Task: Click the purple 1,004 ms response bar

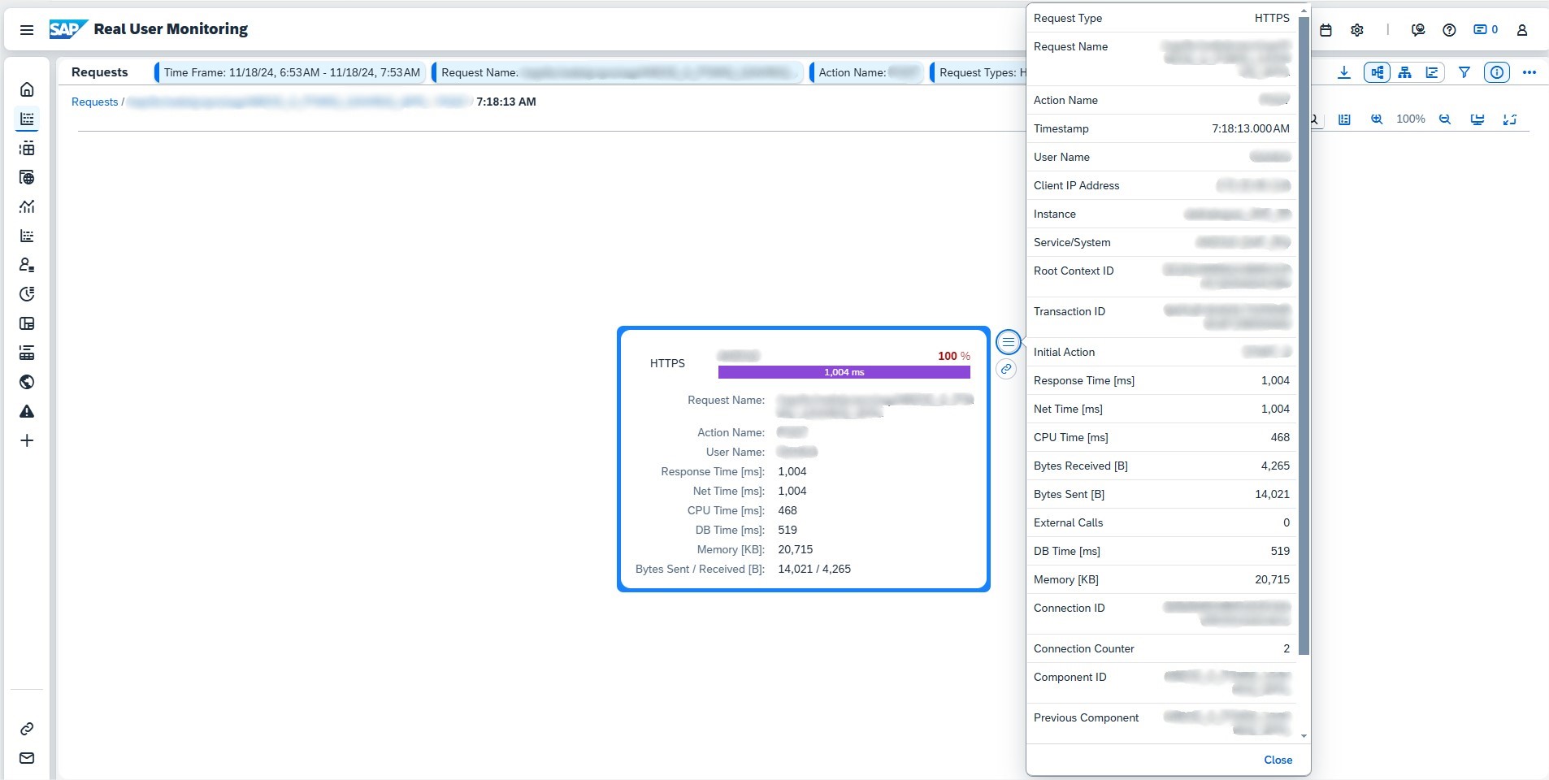Action: (844, 372)
